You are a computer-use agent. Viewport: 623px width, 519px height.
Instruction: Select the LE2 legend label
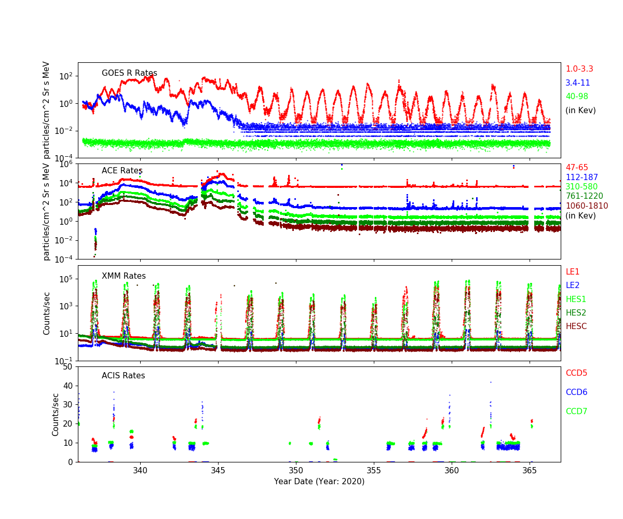[x=572, y=285]
